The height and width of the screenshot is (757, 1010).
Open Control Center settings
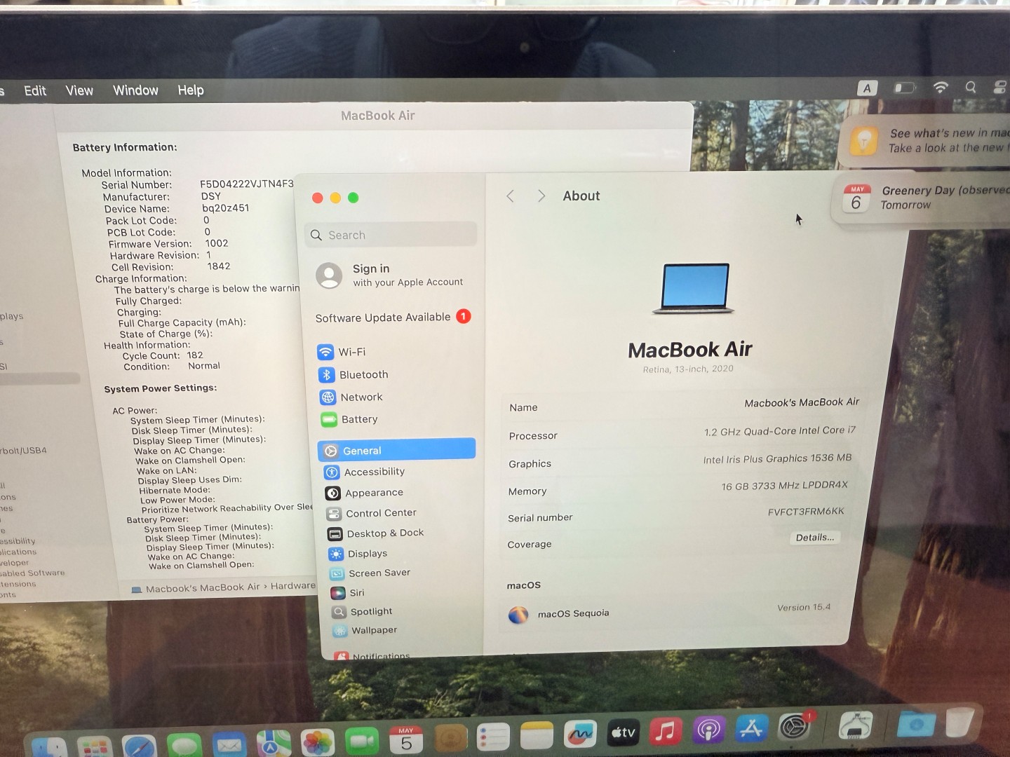point(371,513)
